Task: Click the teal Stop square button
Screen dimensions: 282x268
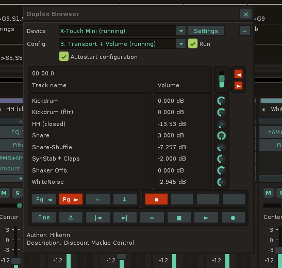Action: pyautogui.click(x=179, y=217)
